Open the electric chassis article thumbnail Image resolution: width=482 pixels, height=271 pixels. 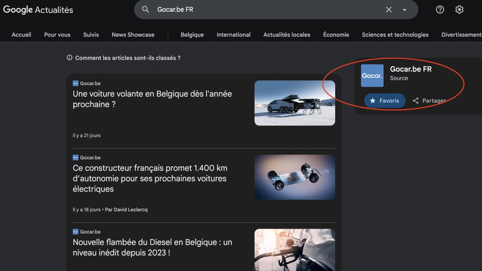coord(294,177)
